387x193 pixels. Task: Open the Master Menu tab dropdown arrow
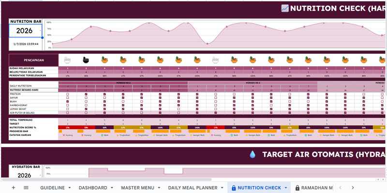159,188
